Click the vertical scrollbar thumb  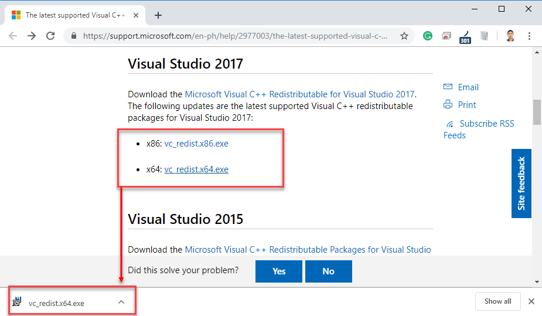537,112
